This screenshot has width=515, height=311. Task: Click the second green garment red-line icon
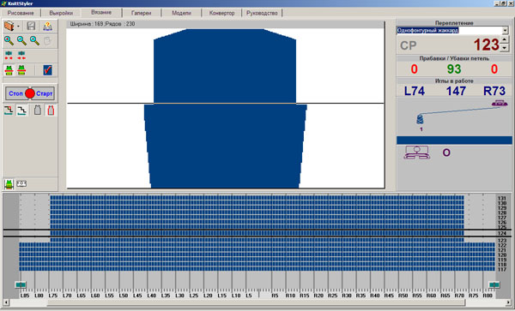point(21,70)
